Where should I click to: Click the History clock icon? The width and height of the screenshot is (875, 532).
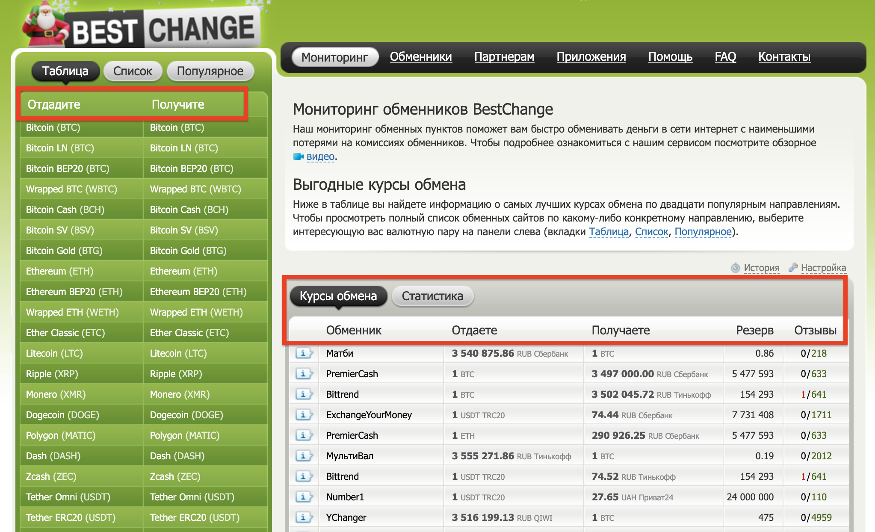coord(735,268)
